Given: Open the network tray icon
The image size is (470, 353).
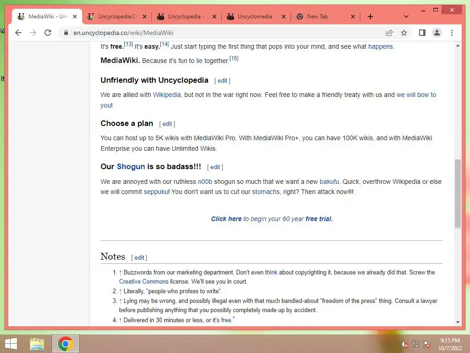Looking at the screenshot, I should pyautogui.click(x=416, y=344).
